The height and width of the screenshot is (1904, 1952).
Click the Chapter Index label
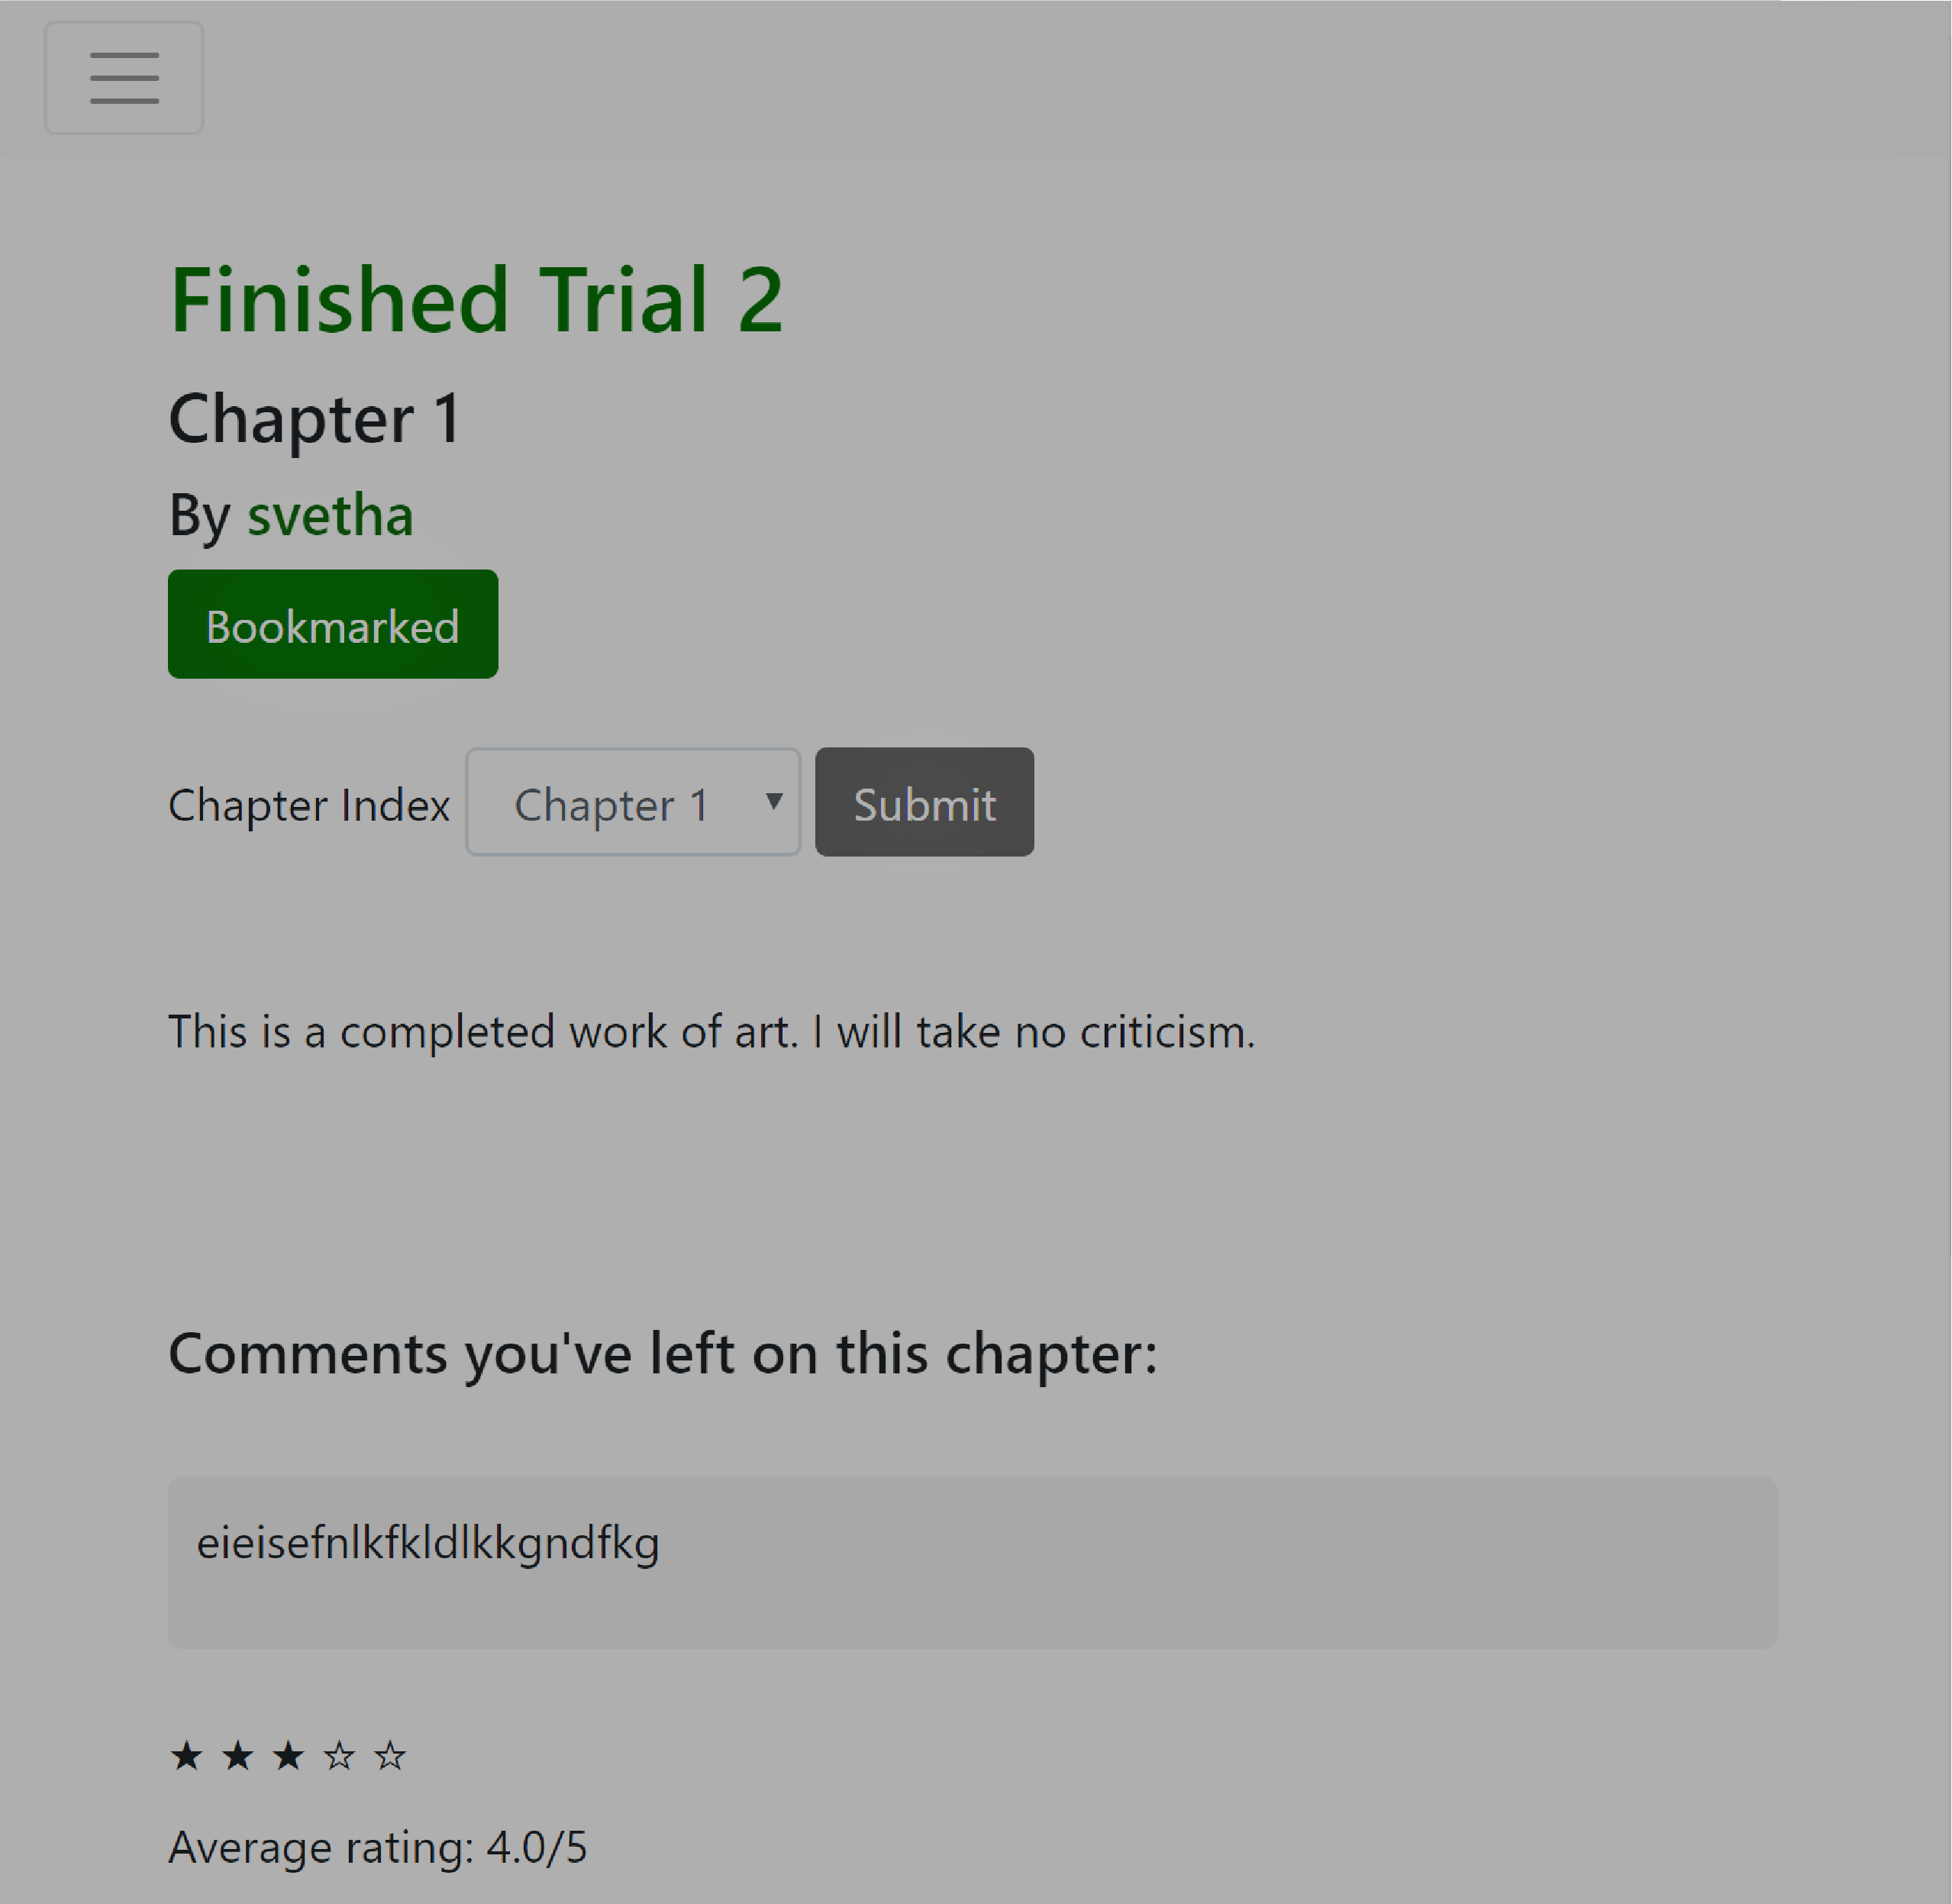(x=309, y=805)
